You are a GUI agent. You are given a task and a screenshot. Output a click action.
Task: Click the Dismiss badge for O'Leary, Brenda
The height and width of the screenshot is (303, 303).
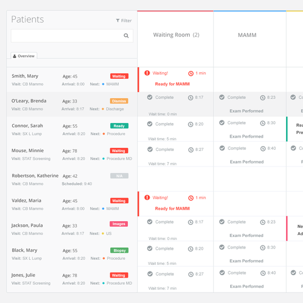pyautogui.click(x=119, y=101)
